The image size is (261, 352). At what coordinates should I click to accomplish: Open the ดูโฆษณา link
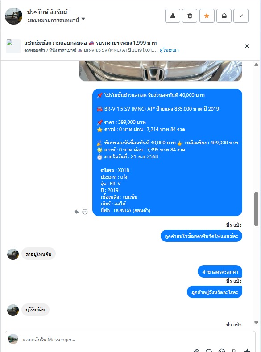169,50
